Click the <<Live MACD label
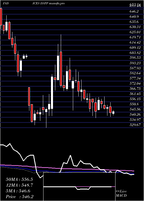Image resolution: width=144 pixels, height=201 pixels. click(x=121, y=193)
